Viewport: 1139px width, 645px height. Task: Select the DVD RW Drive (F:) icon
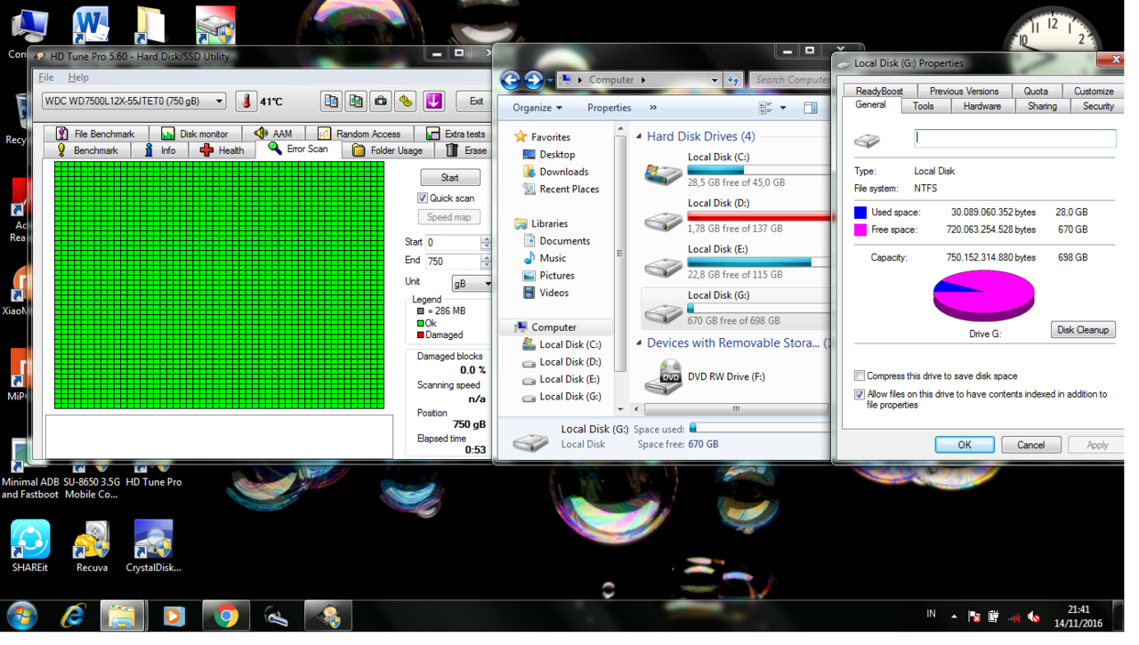tap(664, 376)
